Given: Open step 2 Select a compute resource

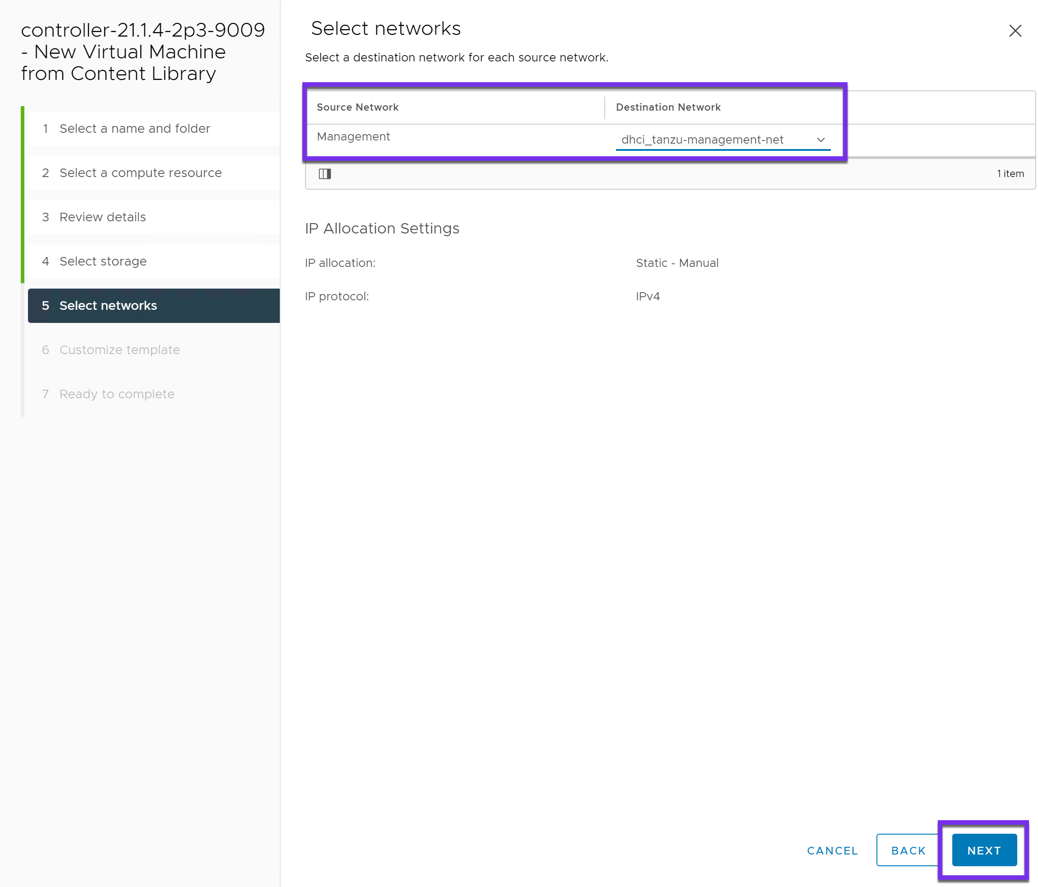Looking at the screenshot, I should (140, 173).
